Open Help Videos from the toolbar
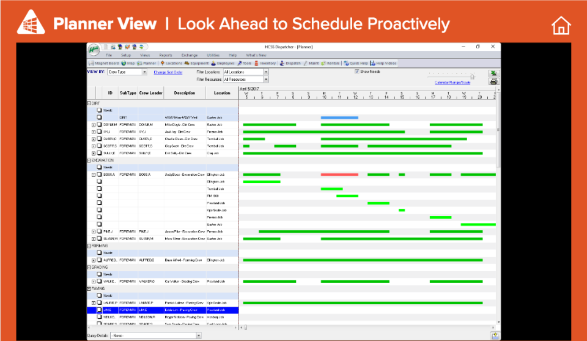587x341 pixels. pos(383,63)
